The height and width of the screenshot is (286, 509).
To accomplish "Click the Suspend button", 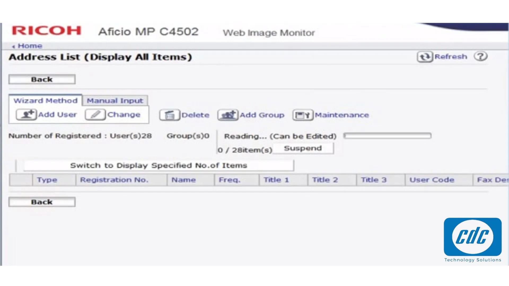I will click(x=303, y=148).
